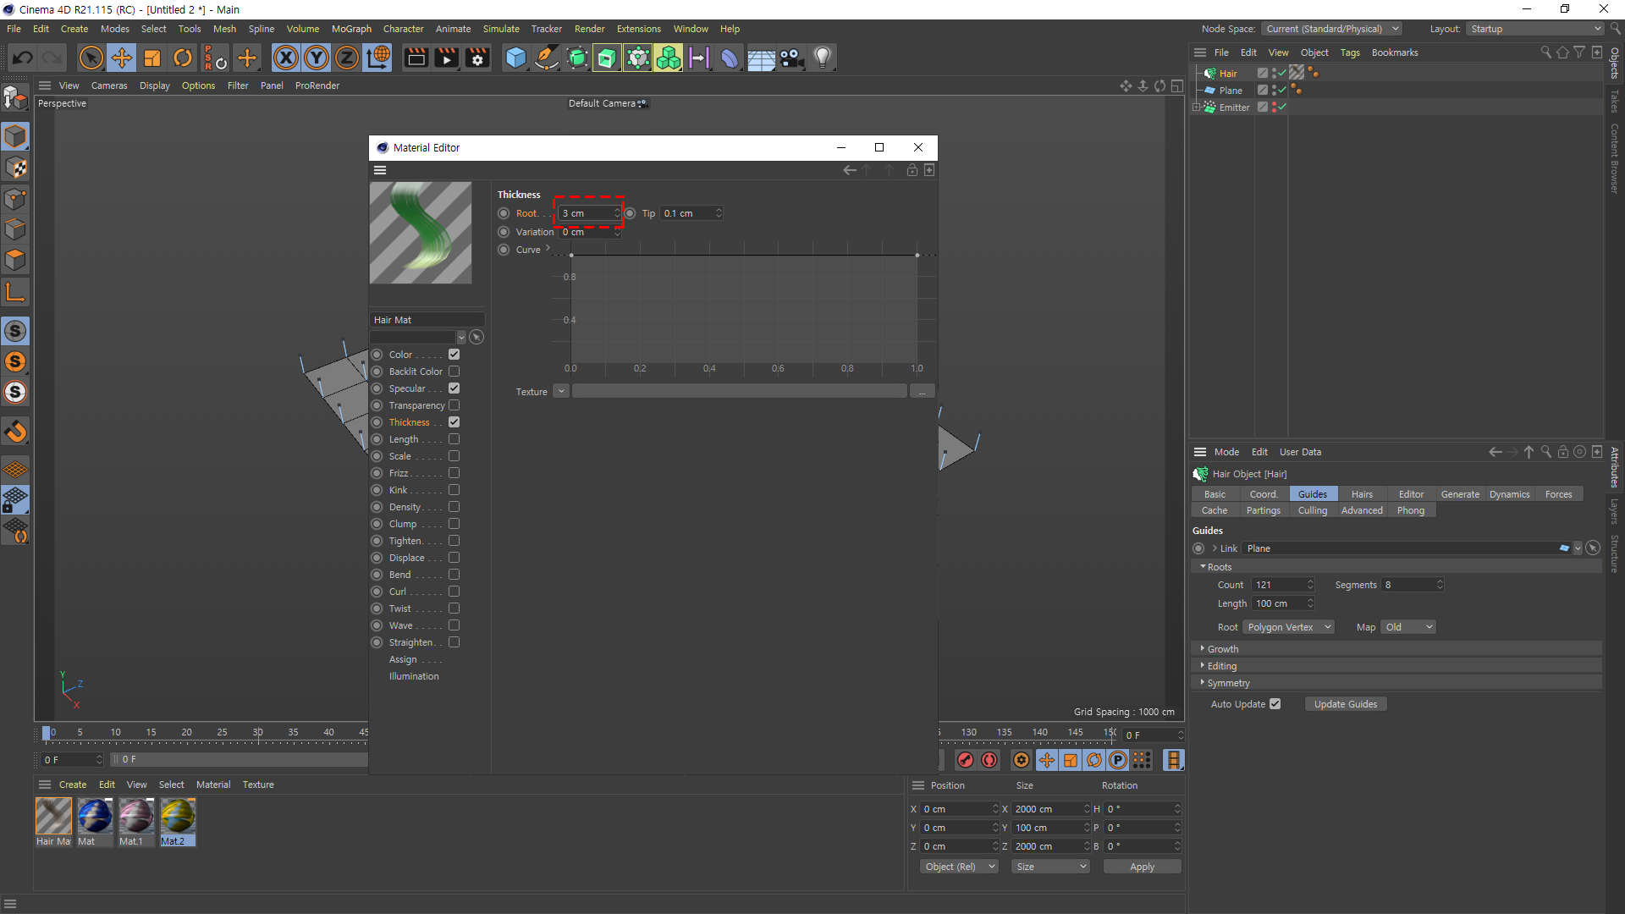Click the Tip thickness input field
1625x914 pixels.
(686, 213)
